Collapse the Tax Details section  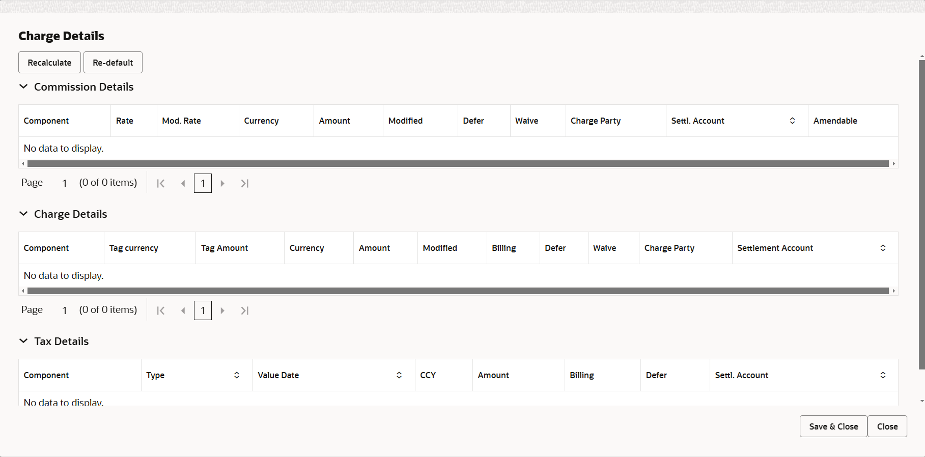click(23, 341)
